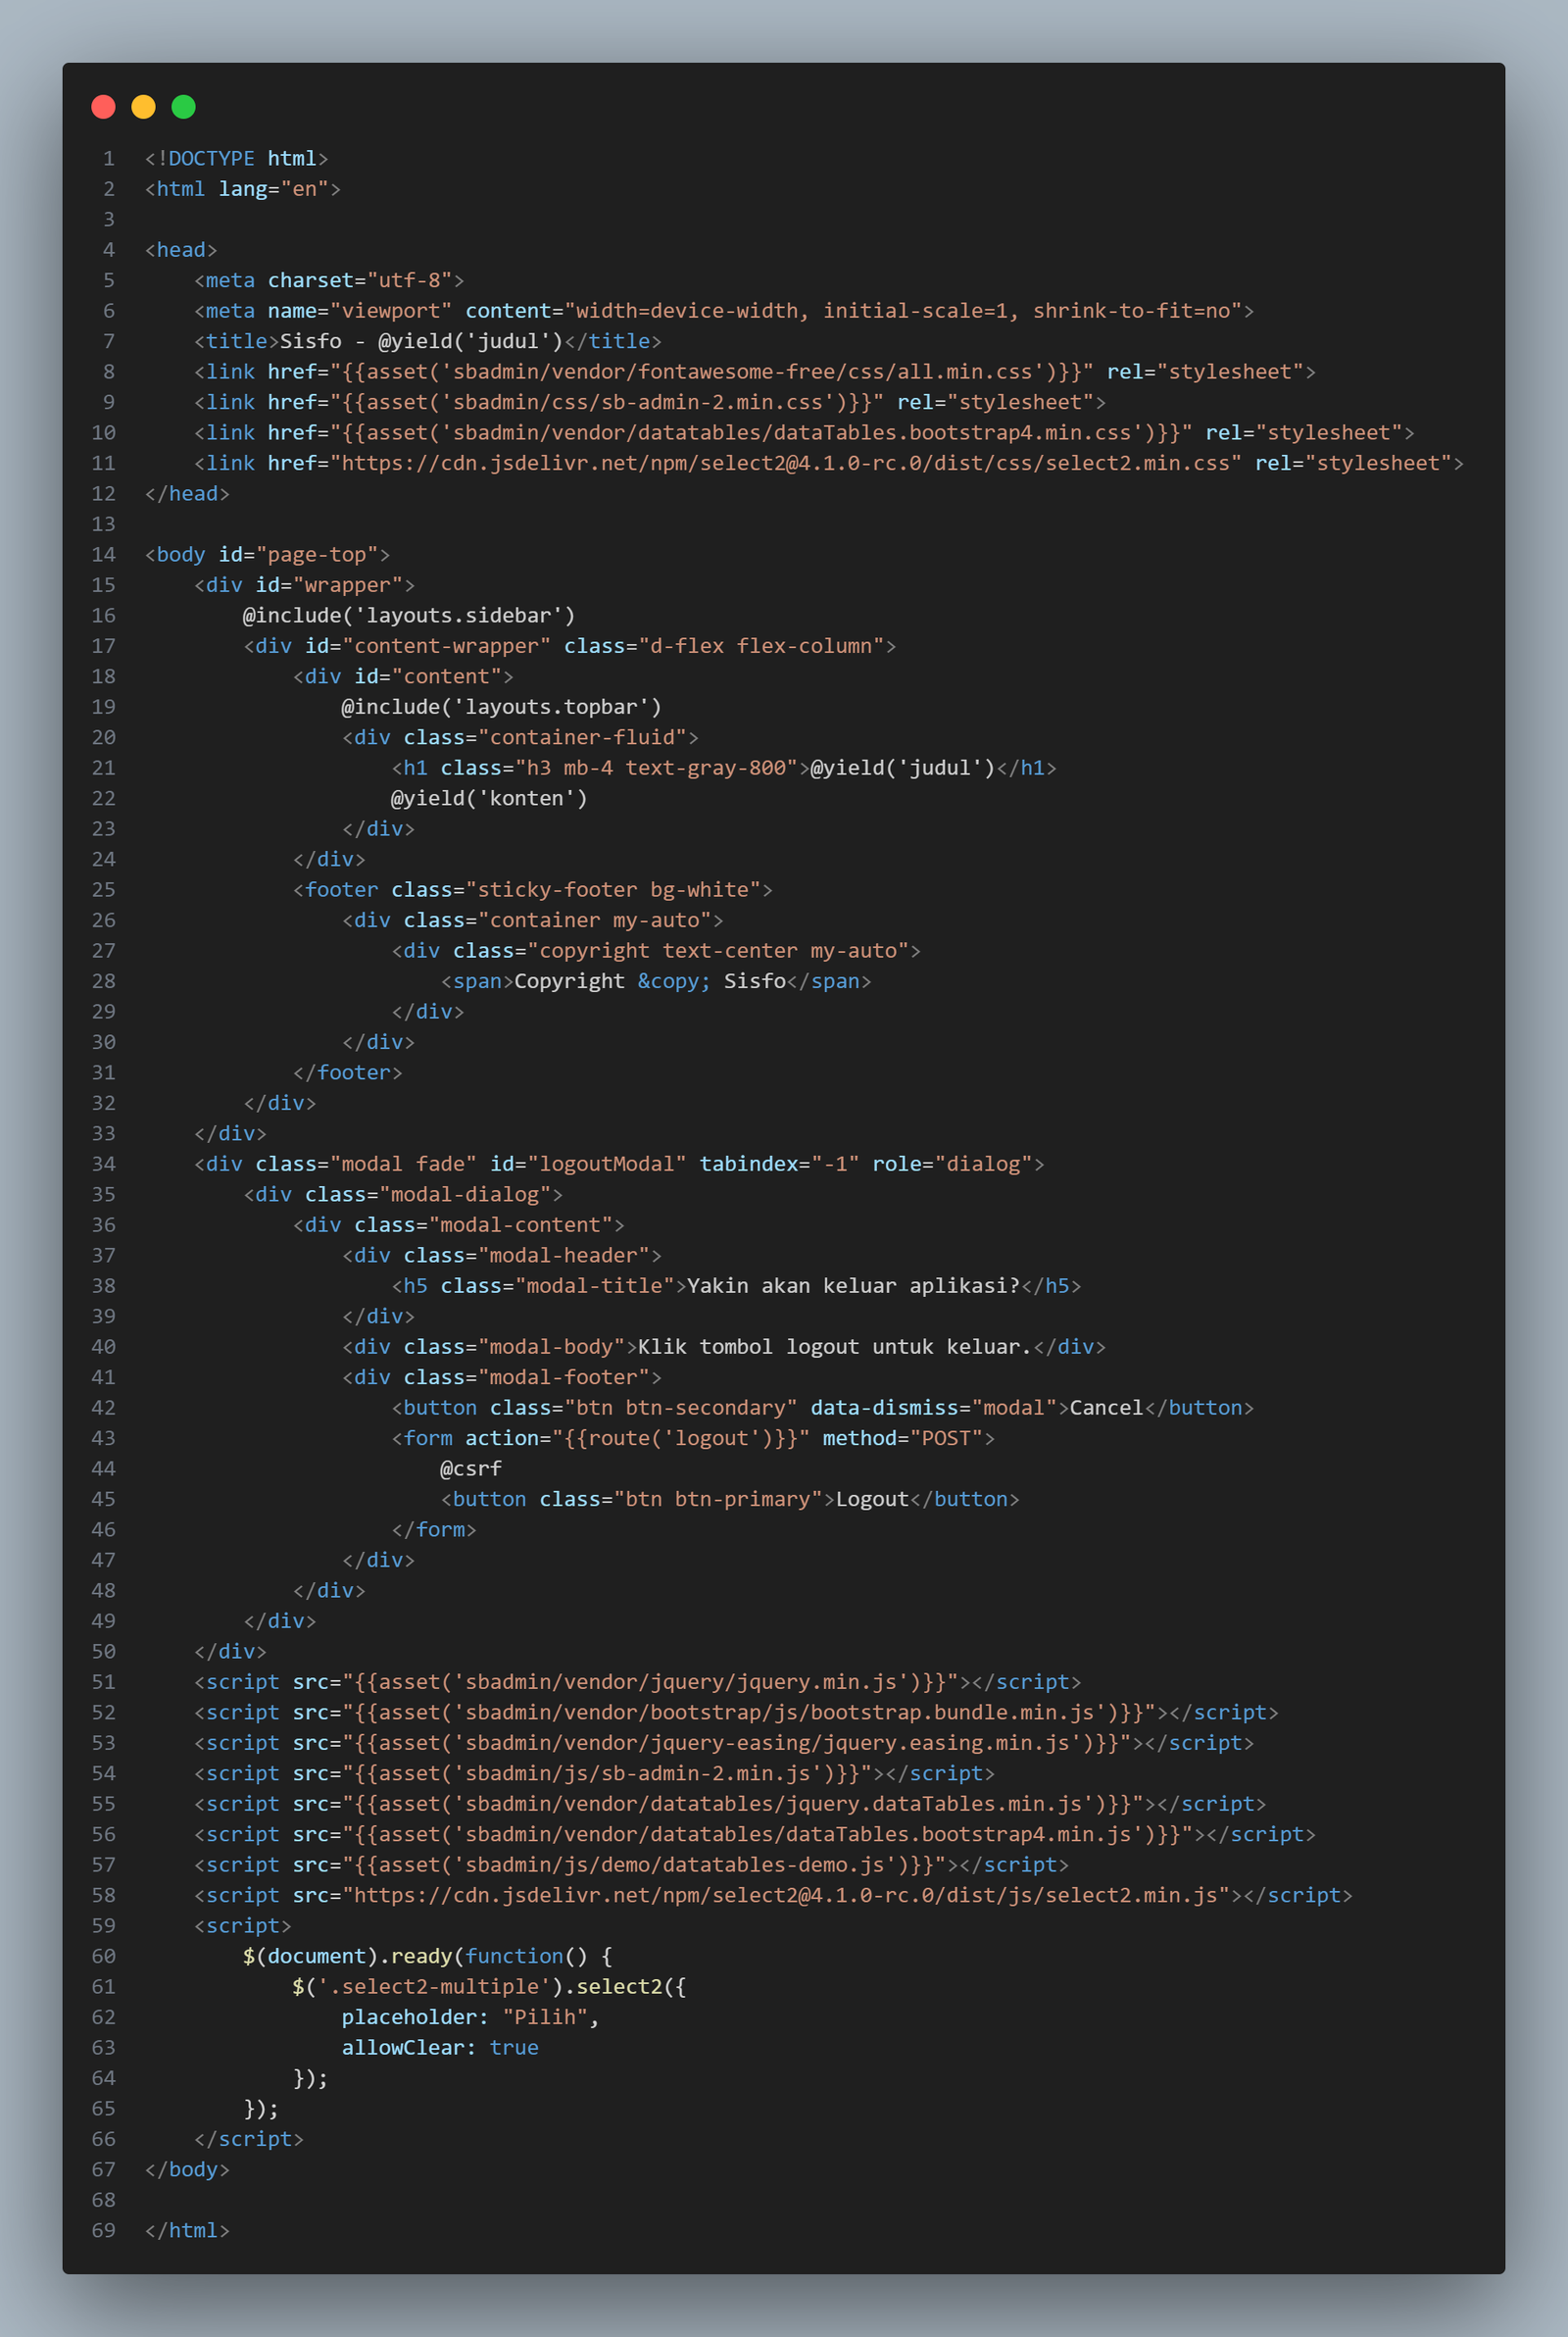Click the $(document).ready(function() line

(428, 1957)
